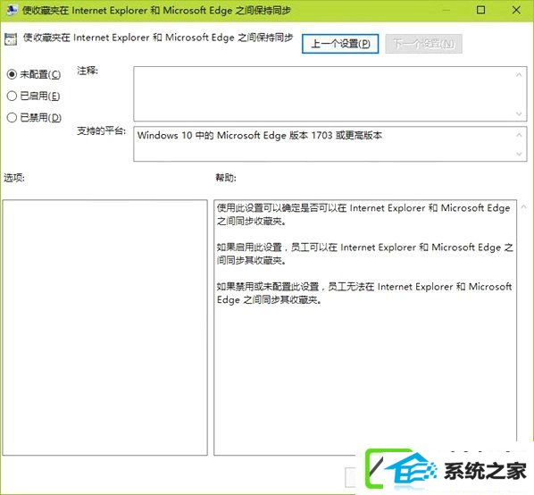The width and height of the screenshot is (534, 495).
Task: Click the comment box scroll down arrow
Action: pyautogui.click(x=519, y=113)
